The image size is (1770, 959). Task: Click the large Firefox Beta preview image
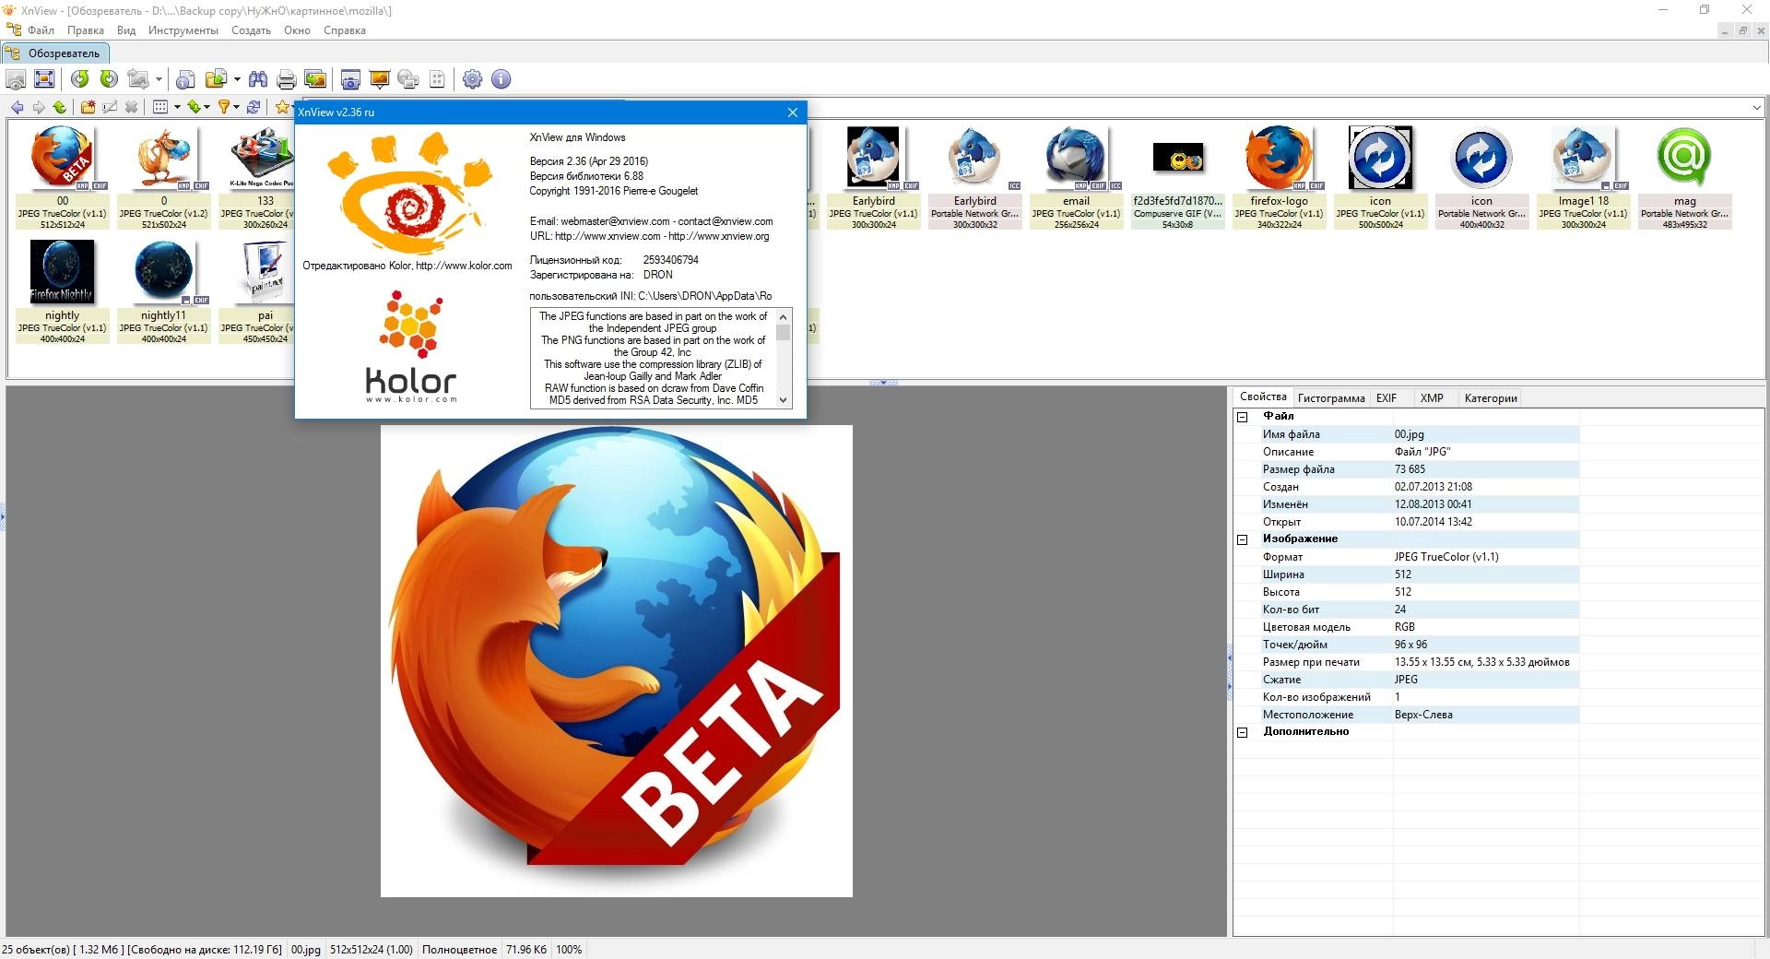pos(616,660)
